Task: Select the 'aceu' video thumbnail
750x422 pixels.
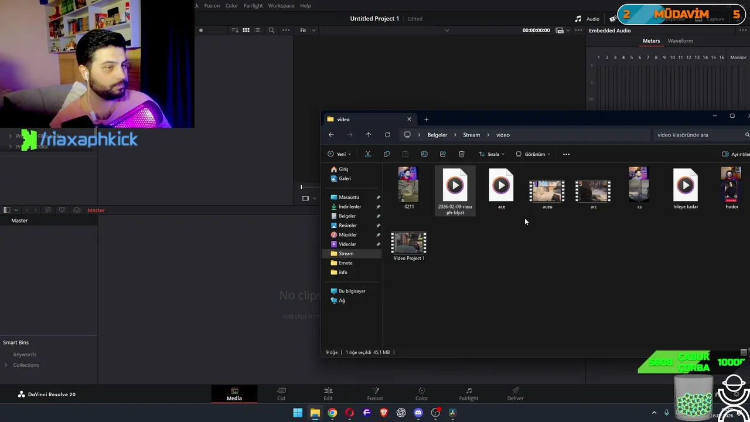Action: click(x=547, y=190)
